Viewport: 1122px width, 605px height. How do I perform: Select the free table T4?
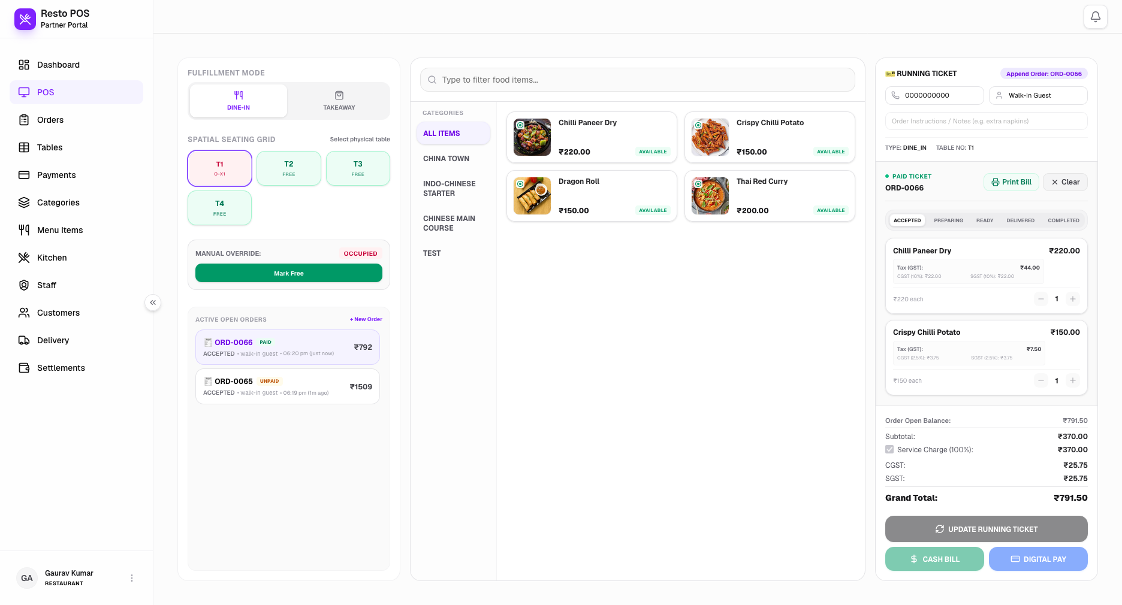[220, 208]
